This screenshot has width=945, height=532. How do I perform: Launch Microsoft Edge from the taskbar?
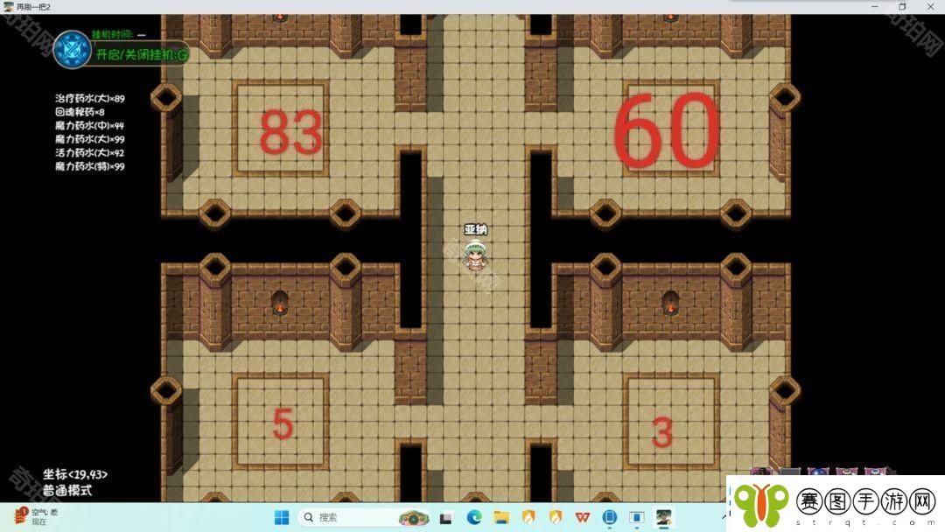tap(474, 517)
